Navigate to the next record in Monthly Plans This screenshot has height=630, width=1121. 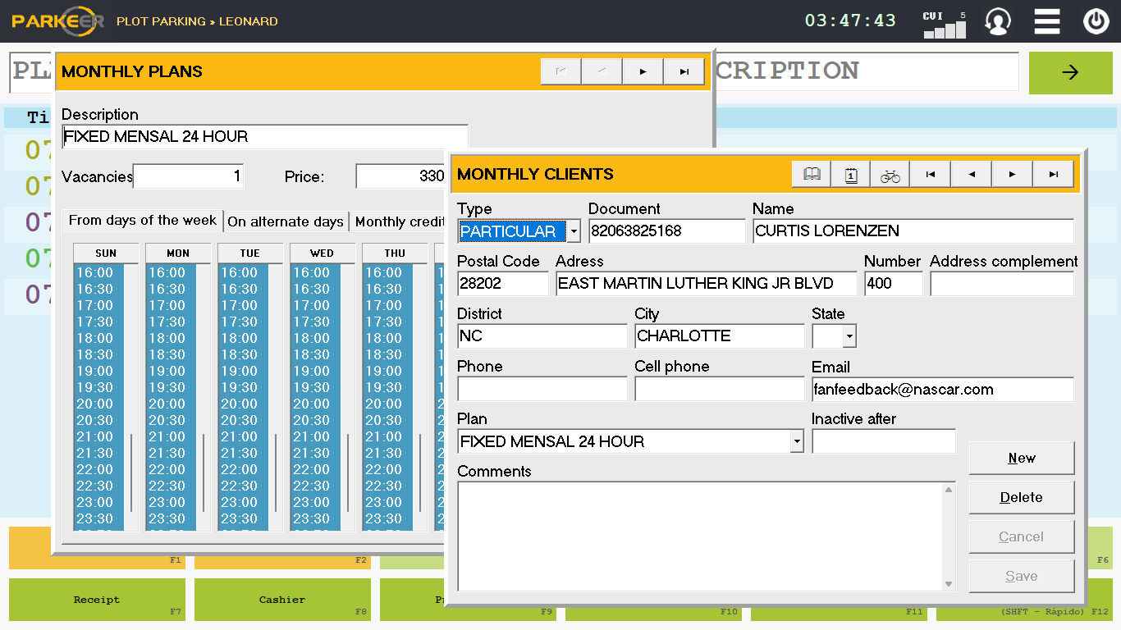click(643, 71)
